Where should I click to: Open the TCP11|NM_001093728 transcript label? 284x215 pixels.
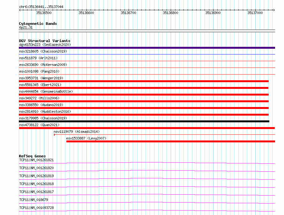36,208
